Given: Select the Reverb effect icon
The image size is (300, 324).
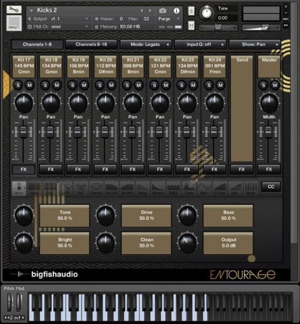Looking at the screenshot, I should pos(158,188).
